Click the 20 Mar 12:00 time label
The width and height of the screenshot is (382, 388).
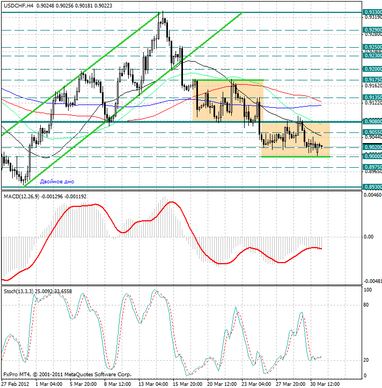point(222,384)
